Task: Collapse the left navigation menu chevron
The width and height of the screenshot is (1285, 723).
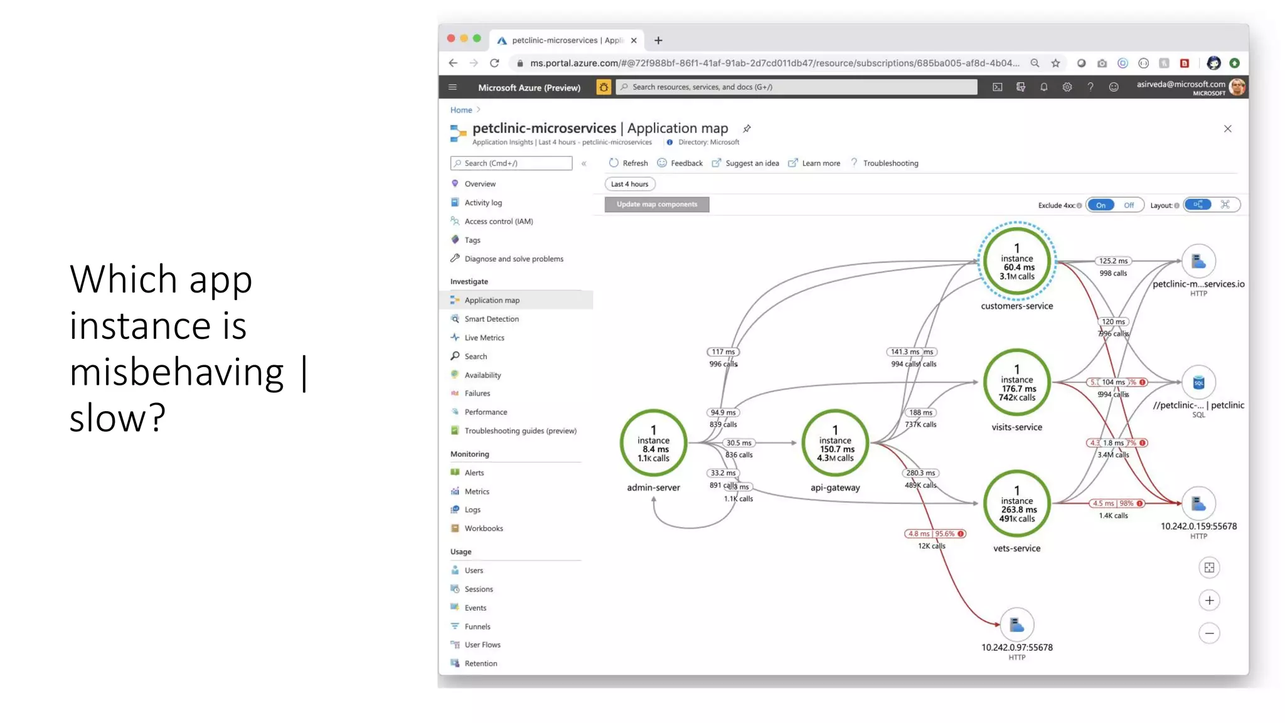Action: [584, 164]
